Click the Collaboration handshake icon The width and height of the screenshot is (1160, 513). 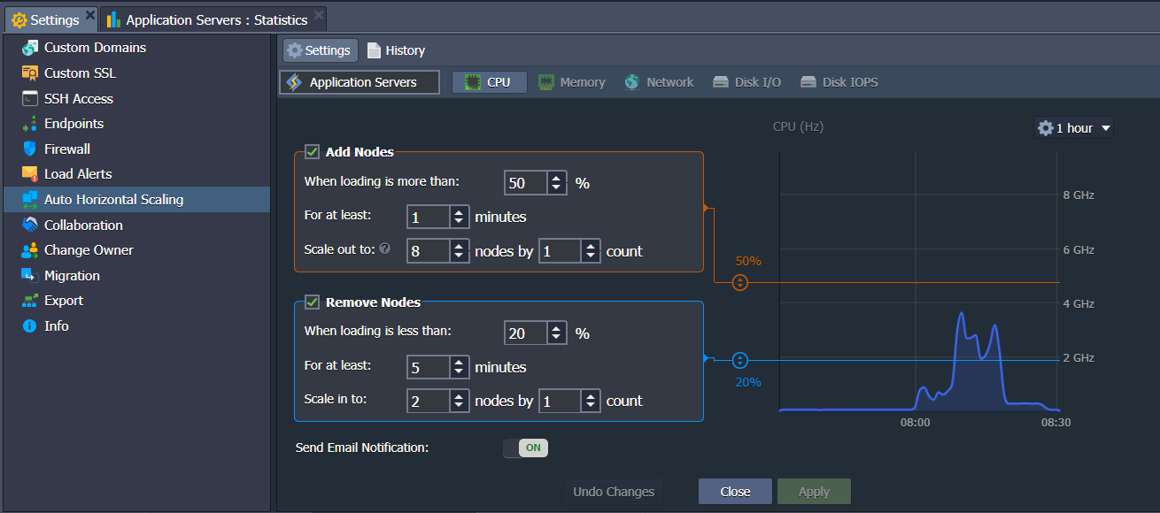tap(30, 226)
